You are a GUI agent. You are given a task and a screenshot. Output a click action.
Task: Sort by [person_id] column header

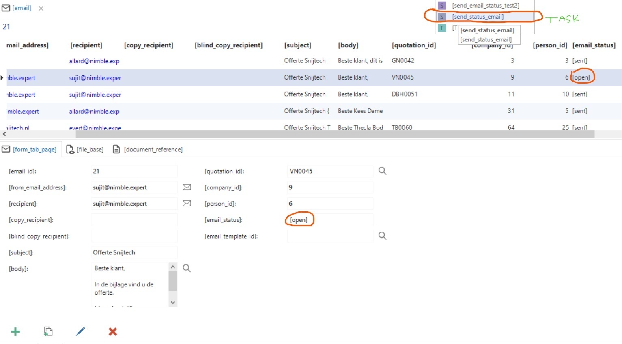tap(550, 45)
